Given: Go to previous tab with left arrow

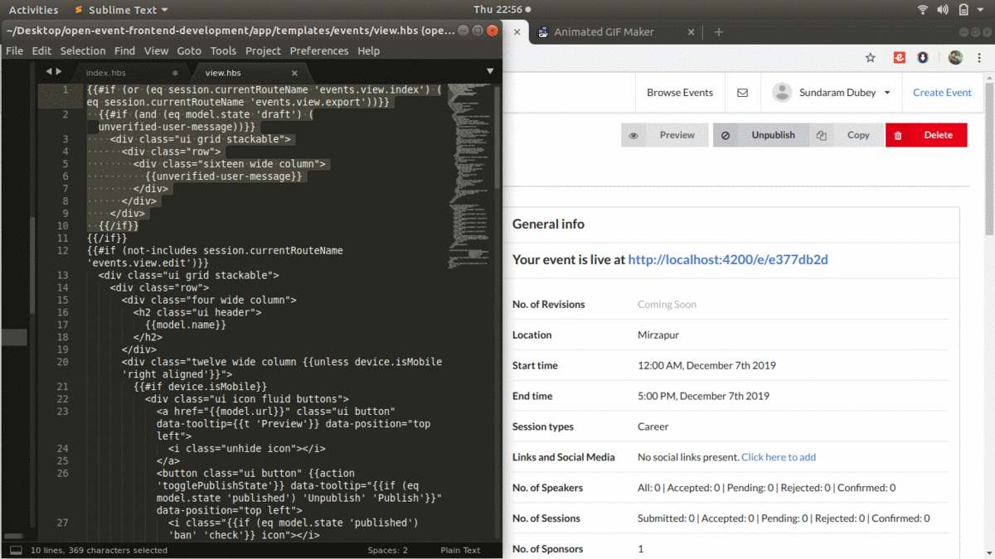Looking at the screenshot, I should click(49, 72).
